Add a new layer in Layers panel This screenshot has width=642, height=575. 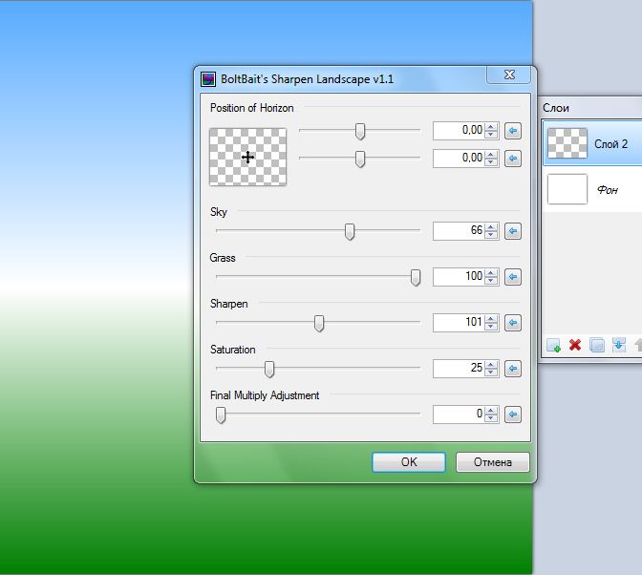coord(553,345)
